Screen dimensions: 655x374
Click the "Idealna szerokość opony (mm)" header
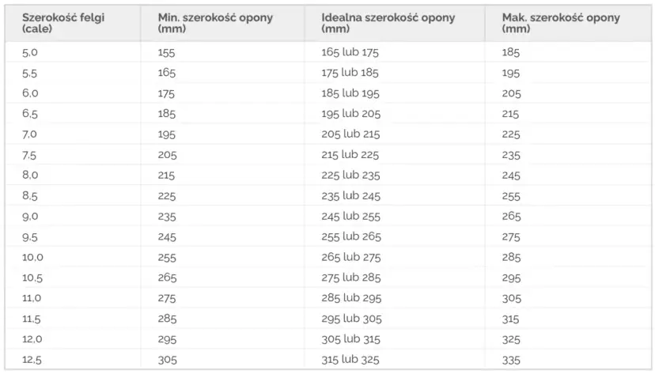click(388, 22)
